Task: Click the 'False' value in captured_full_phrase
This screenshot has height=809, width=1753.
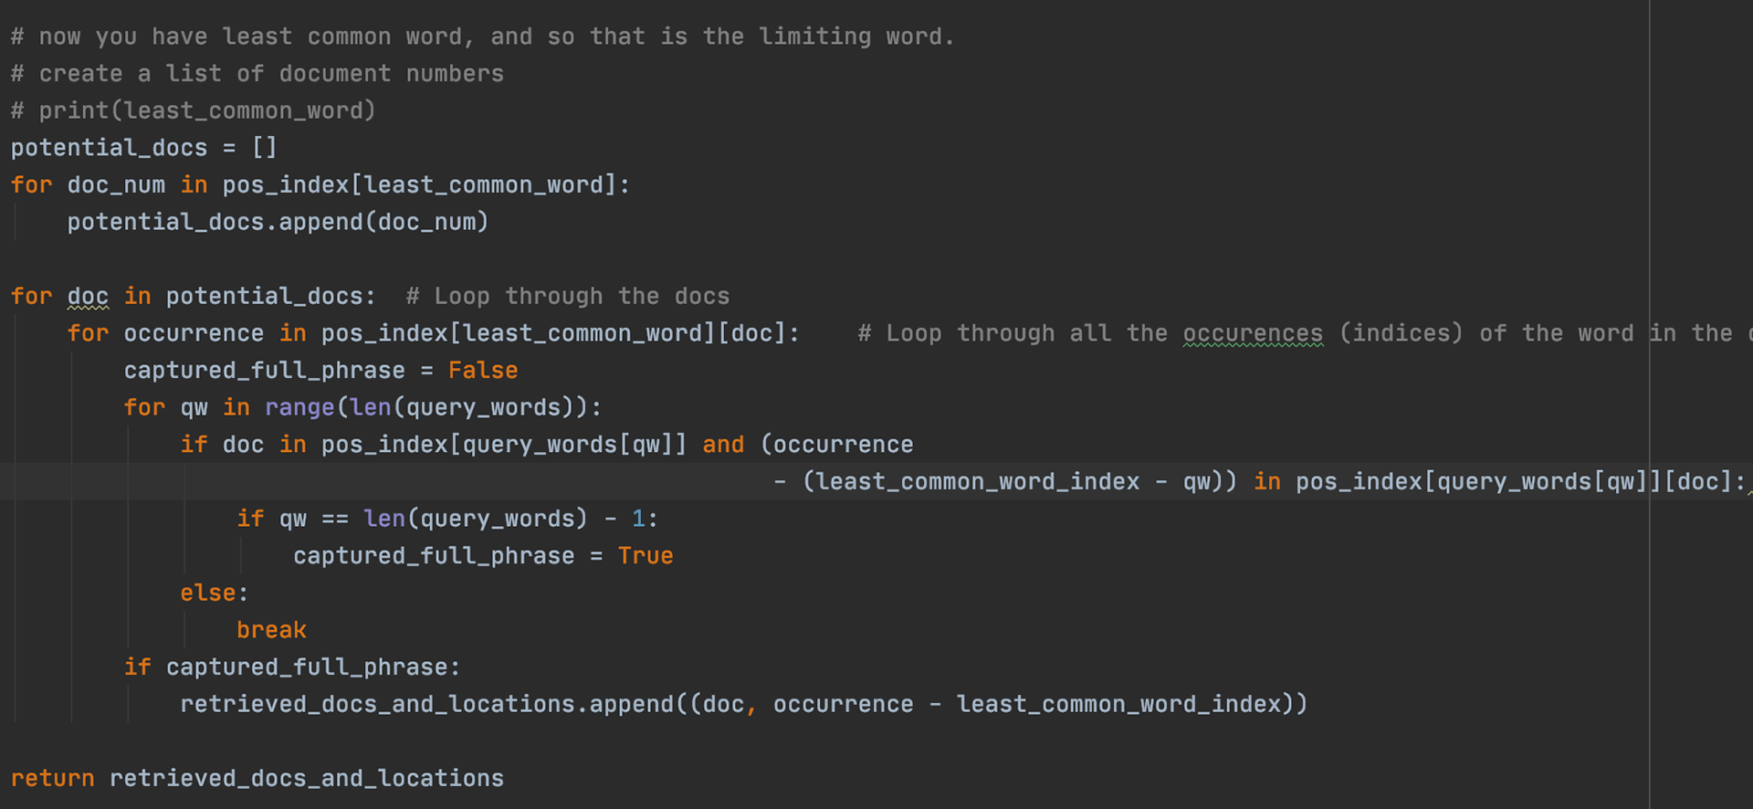Action: pos(483,371)
